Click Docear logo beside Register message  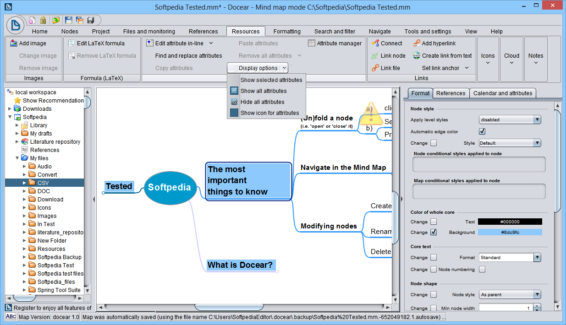coord(8,308)
